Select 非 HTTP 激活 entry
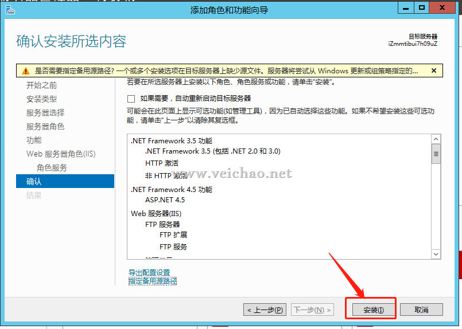 point(166,176)
